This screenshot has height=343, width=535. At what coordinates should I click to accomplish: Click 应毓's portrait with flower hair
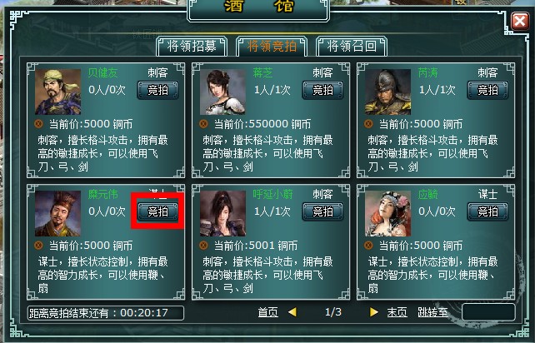[388, 213]
